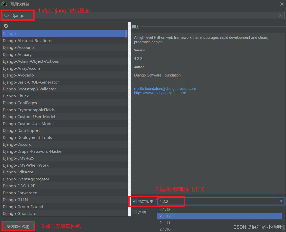Click the refresh package list icon
The height and width of the screenshot is (232, 286).
click(6, 26)
